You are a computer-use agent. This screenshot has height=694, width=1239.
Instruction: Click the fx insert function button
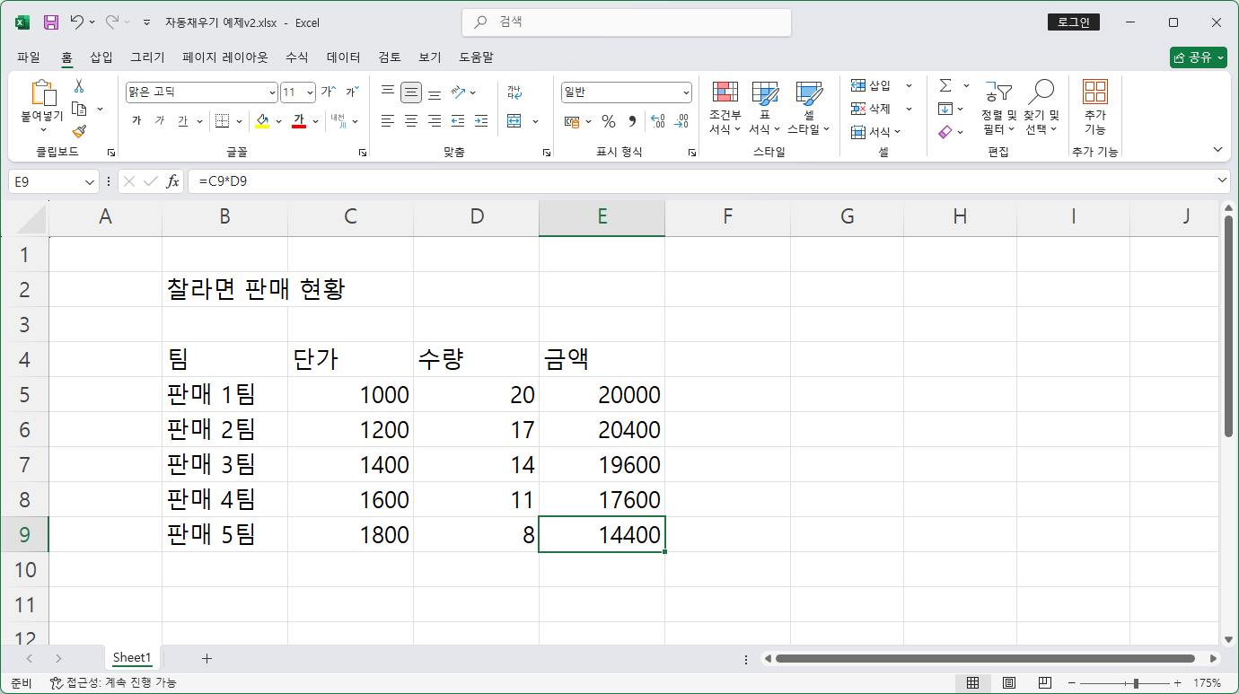pyautogui.click(x=173, y=181)
